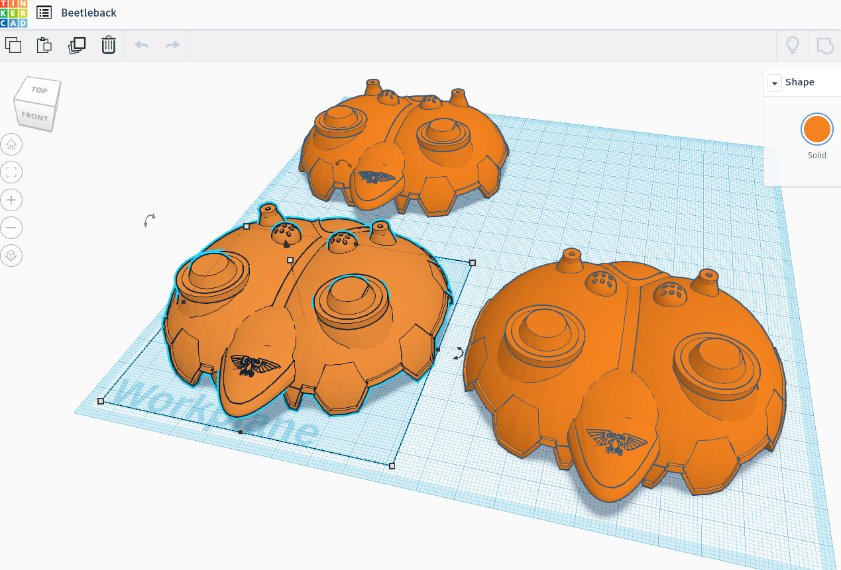The image size is (841, 570).
Task: Click the Paste tool icon
Action: pyautogui.click(x=44, y=45)
